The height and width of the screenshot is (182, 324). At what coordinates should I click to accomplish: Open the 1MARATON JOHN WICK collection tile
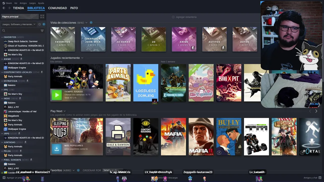93,39
